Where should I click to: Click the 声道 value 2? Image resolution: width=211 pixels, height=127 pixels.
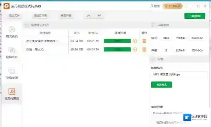(x=166, y=50)
